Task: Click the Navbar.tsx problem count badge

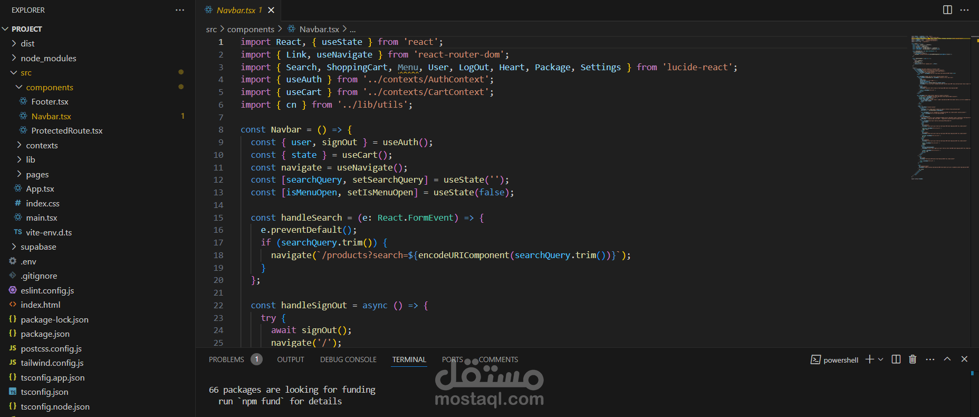Action: pyautogui.click(x=183, y=116)
